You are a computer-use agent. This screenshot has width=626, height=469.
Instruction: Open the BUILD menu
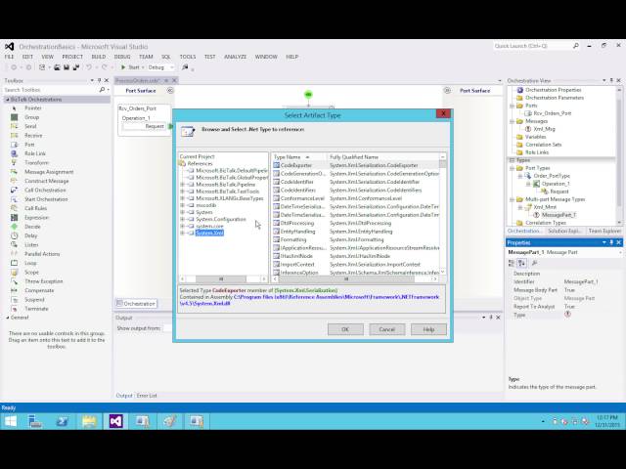[99, 57]
